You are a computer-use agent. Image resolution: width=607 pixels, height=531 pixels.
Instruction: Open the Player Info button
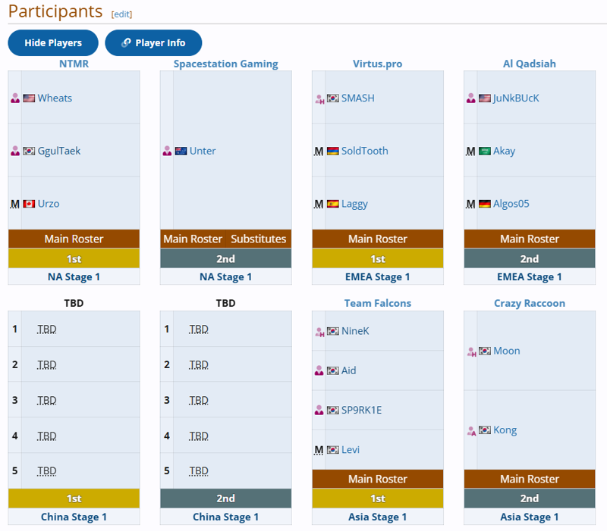click(x=153, y=43)
